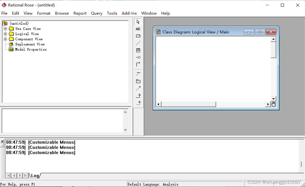This screenshot has height=187, width=305.
Task: Click the Class Diagram window document icon
Action: tap(159, 32)
